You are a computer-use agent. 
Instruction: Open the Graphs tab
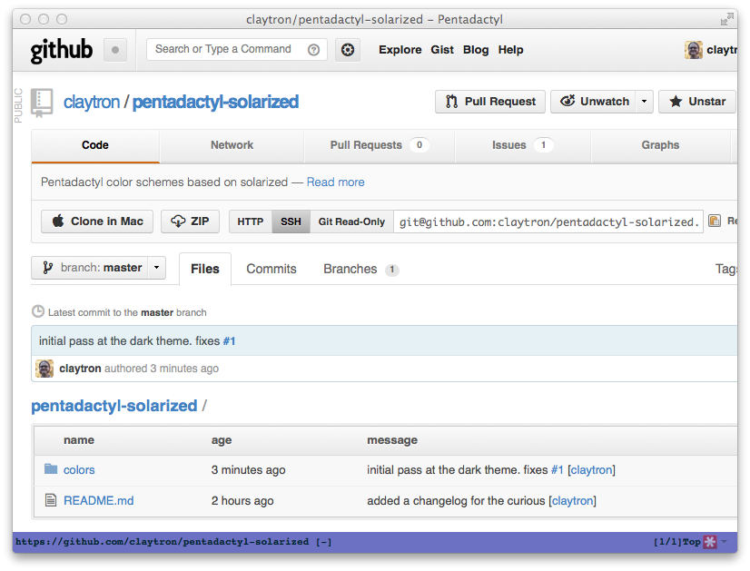(660, 145)
